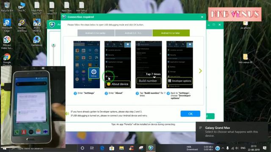Open Edge browser from taskbar
This screenshot has height=152, width=271.
(x=102, y=148)
